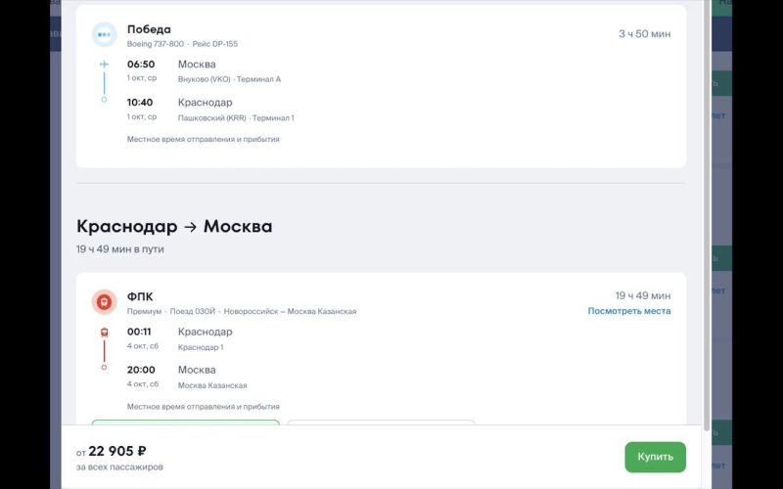783x489 pixels.
Task: Click the flight duration 3 ч 50 мин
Action: [x=644, y=34]
